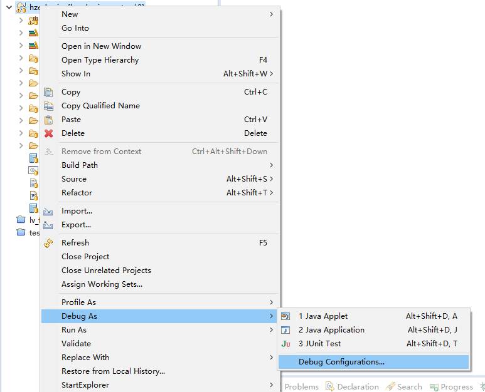Viewport: 485px width, 392px height.
Task: Open the New submenu
Action: tap(160, 14)
